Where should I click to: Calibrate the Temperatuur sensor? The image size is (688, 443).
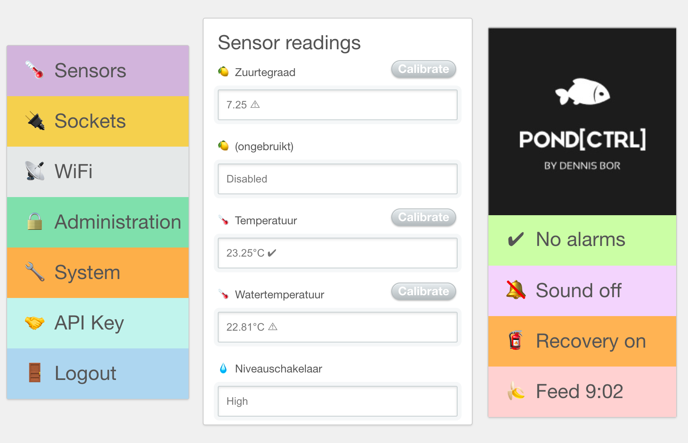click(x=423, y=218)
